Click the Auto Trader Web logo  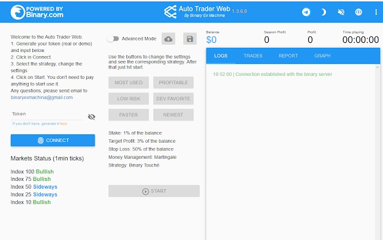pos(197,11)
